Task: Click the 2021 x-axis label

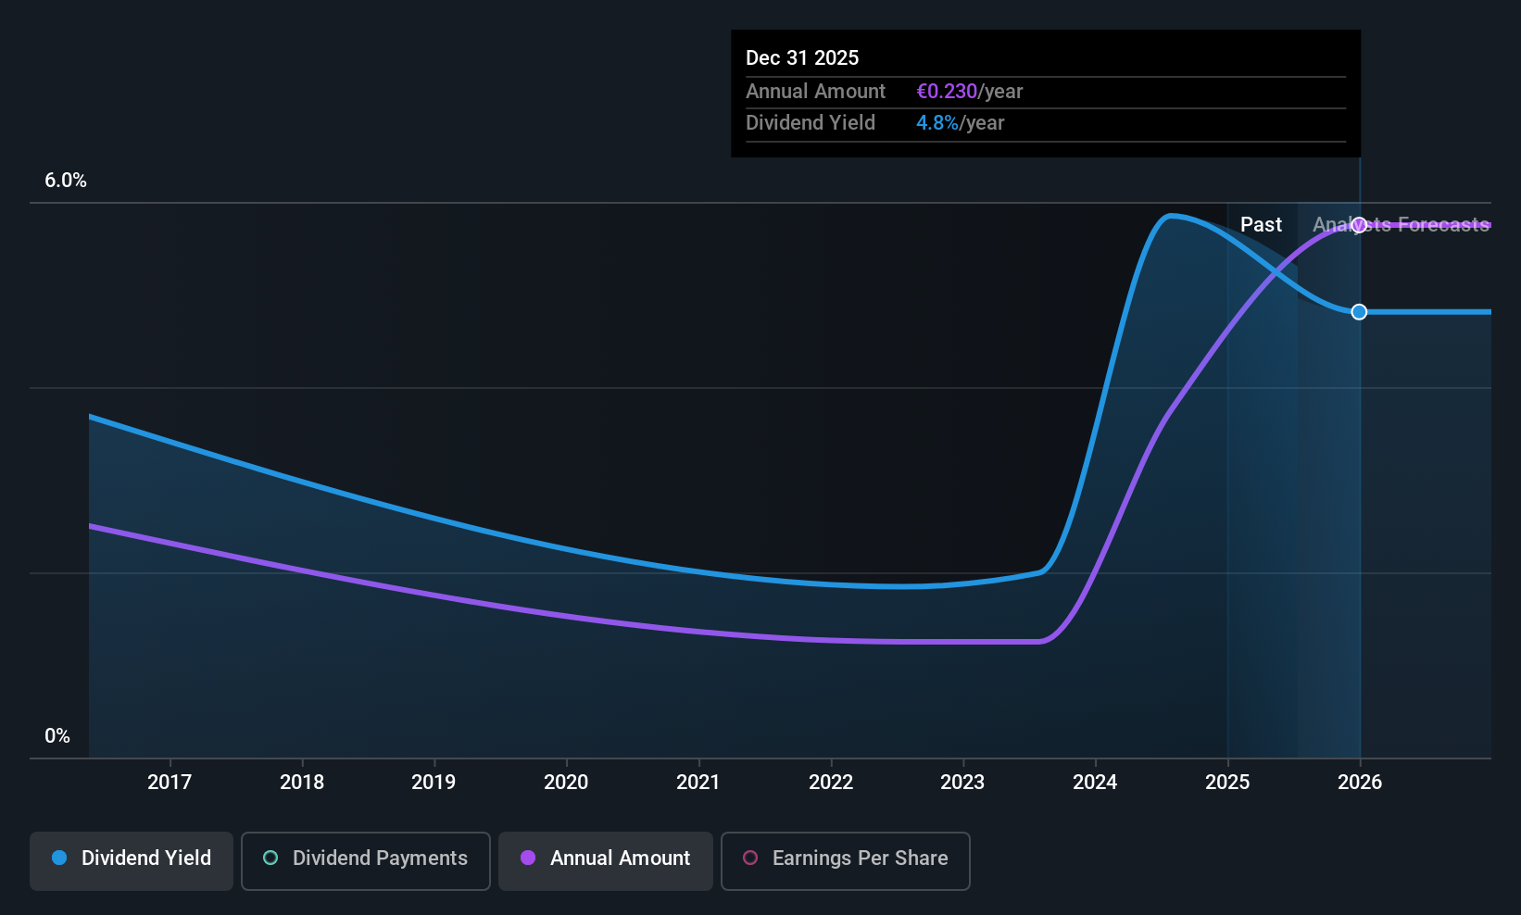Action: coord(698,783)
